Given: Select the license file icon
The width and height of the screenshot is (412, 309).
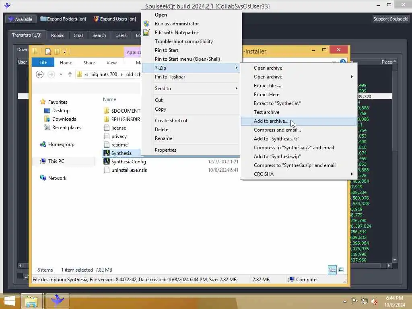Looking at the screenshot, I should [x=106, y=128].
